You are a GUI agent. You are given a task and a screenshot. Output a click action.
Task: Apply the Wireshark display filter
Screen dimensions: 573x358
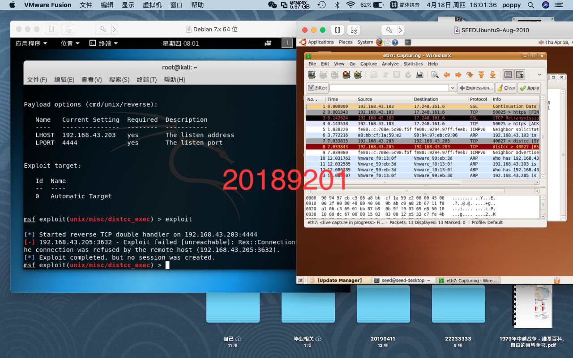click(529, 88)
